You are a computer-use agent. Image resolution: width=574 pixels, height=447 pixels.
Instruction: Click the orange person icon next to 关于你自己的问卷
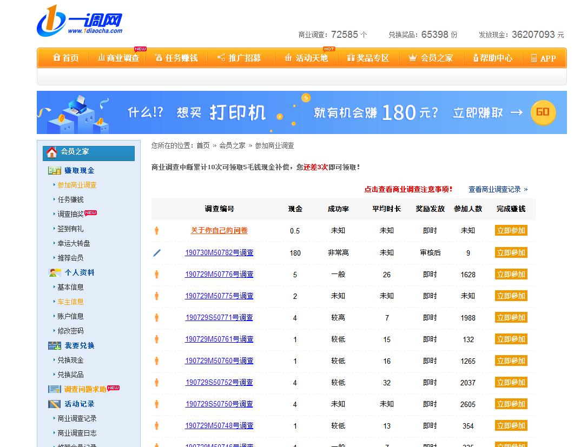(156, 231)
